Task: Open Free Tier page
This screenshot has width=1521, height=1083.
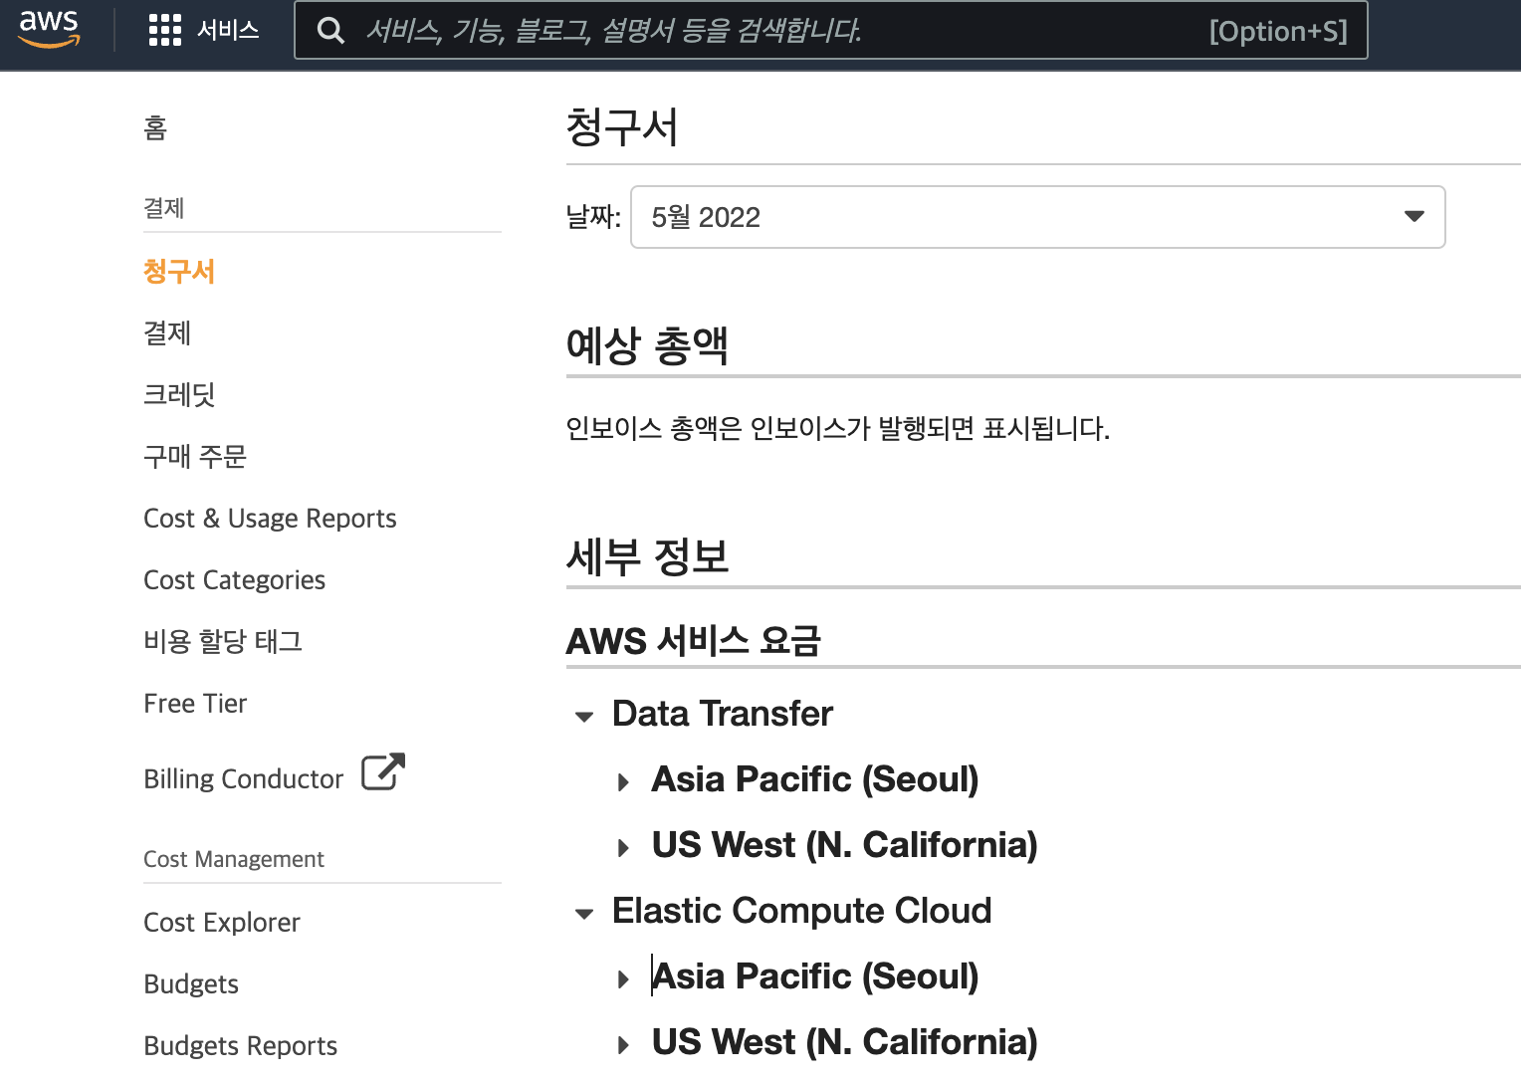Action: pyautogui.click(x=195, y=703)
